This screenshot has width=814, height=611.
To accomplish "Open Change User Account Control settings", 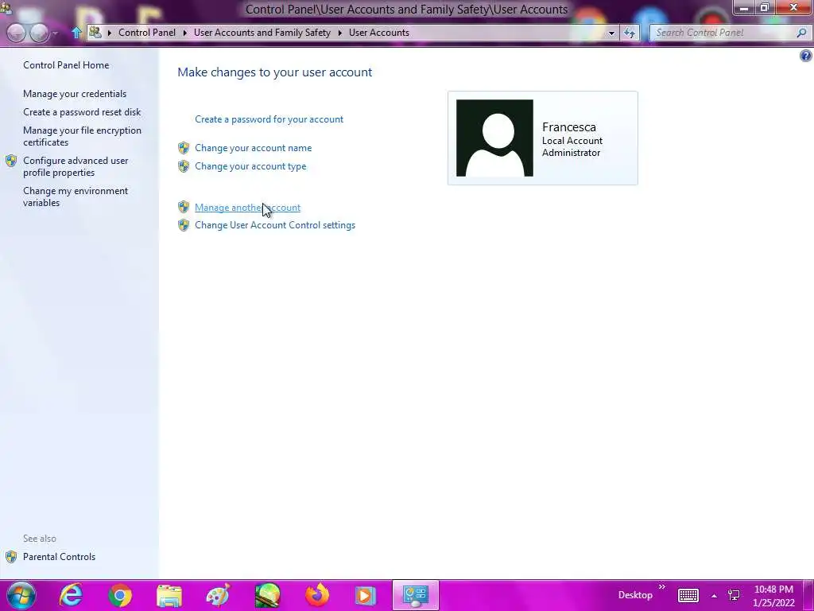I will 275,225.
